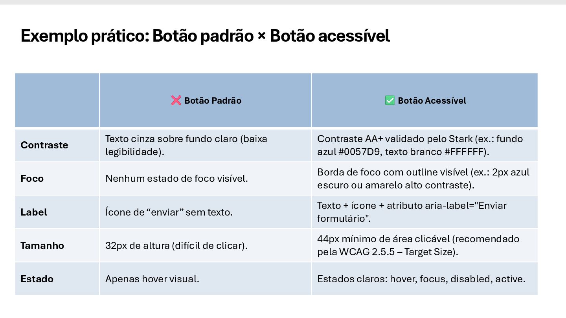Click the "Label" row heading cell
Screen dimensions: 566x318
tap(34, 212)
